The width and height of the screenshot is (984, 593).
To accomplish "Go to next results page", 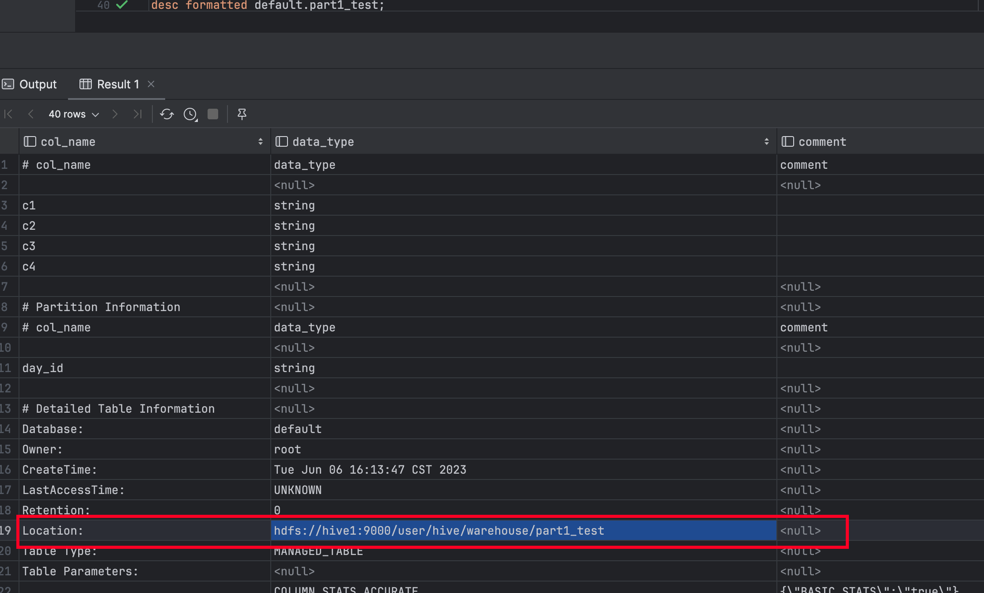I will click(115, 114).
